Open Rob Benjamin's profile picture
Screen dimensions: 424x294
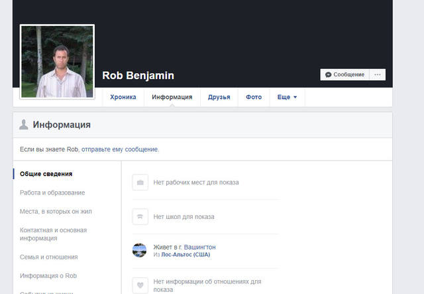pos(58,62)
